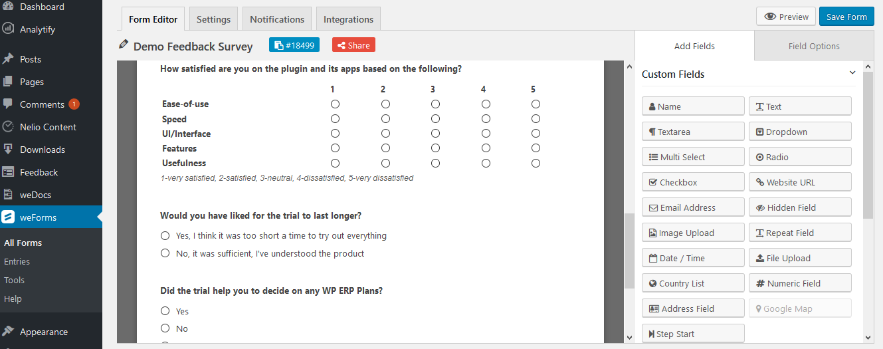The width and height of the screenshot is (883, 349).
Task: Open the Appearance brush icon
Action: (x=8, y=331)
